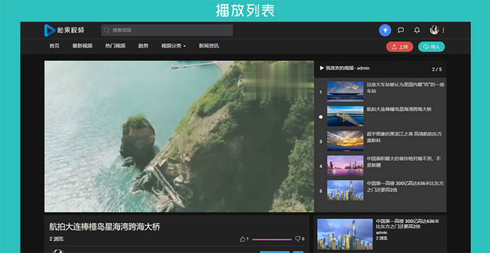Open recommended video title 中国第一高楼 300亿高达636米
490x253 pixels.
coord(408,224)
